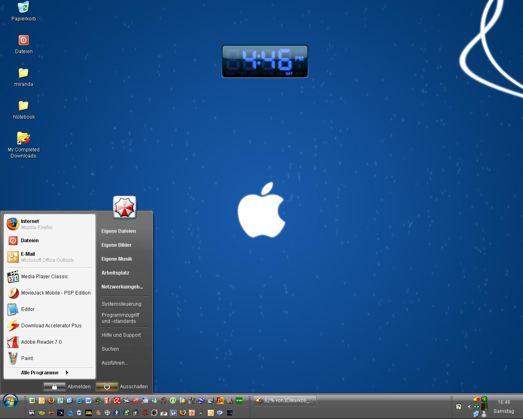Click the red-green meter bars tray icon

pyautogui.click(x=484, y=407)
